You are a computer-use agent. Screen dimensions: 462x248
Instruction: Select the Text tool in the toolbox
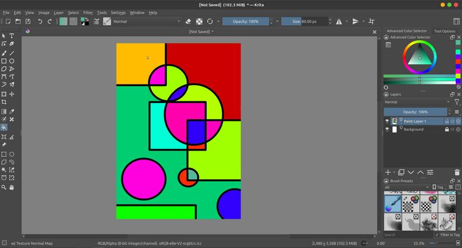click(x=12, y=36)
